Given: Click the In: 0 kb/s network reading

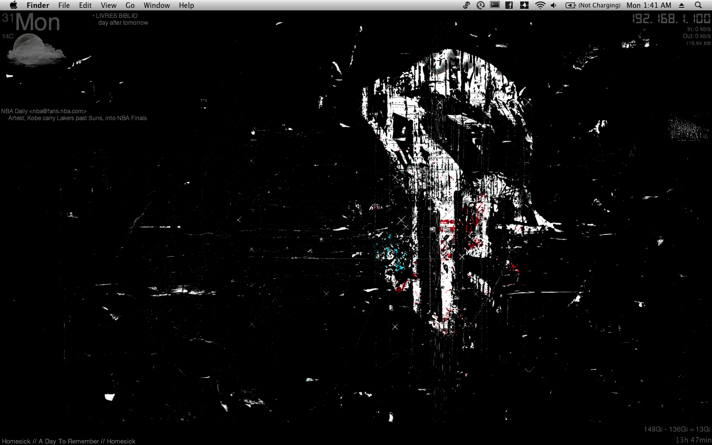Looking at the screenshot, I should 699,29.
